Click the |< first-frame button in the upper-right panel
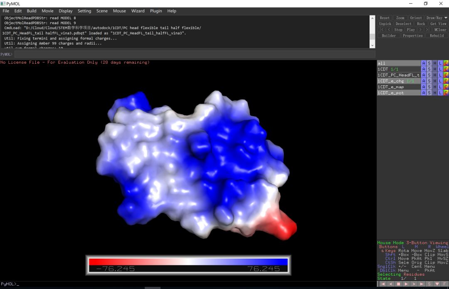This screenshot has height=289, width=449. [x=381, y=30]
